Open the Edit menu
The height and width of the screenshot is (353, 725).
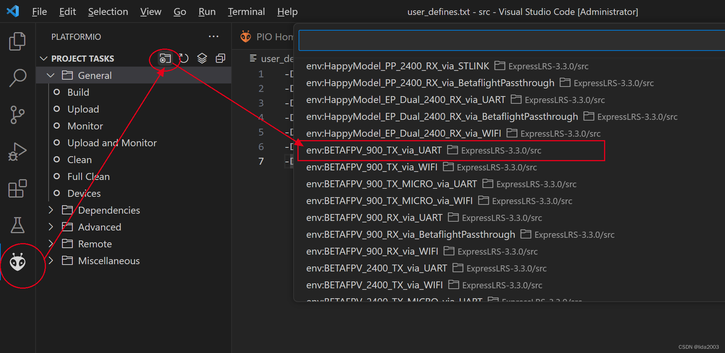67,12
